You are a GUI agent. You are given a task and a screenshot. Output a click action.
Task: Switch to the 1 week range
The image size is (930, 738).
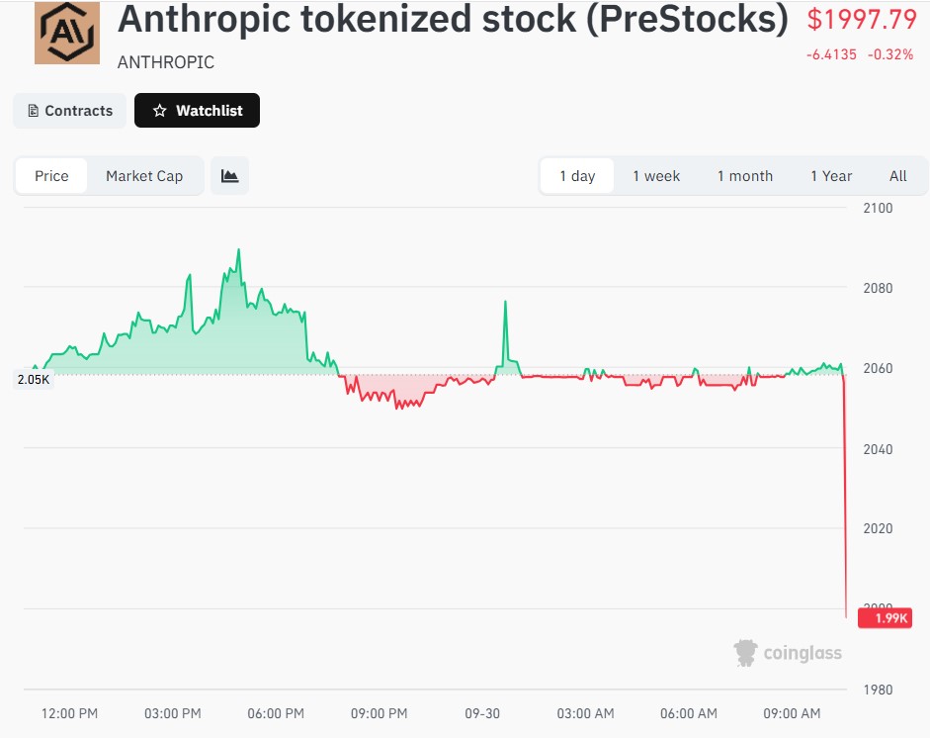tap(656, 176)
